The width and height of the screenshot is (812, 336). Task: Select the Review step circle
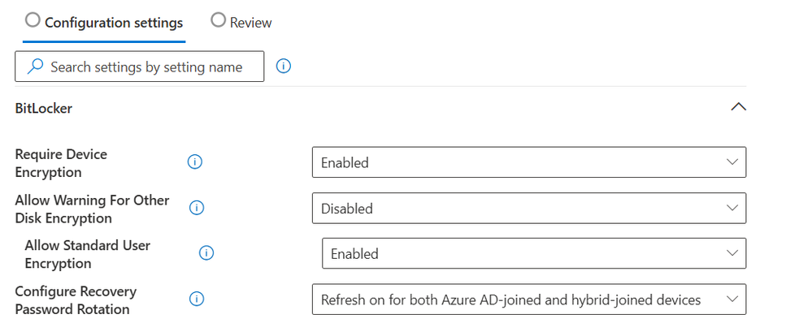(x=219, y=20)
